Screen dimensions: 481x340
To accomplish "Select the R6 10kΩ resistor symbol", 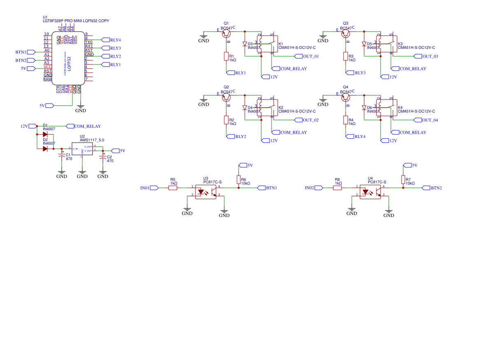I will [239, 180].
